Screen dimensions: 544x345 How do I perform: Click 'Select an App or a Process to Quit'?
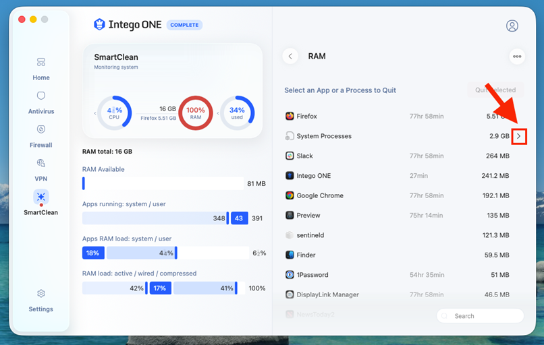pyautogui.click(x=340, y=90)
